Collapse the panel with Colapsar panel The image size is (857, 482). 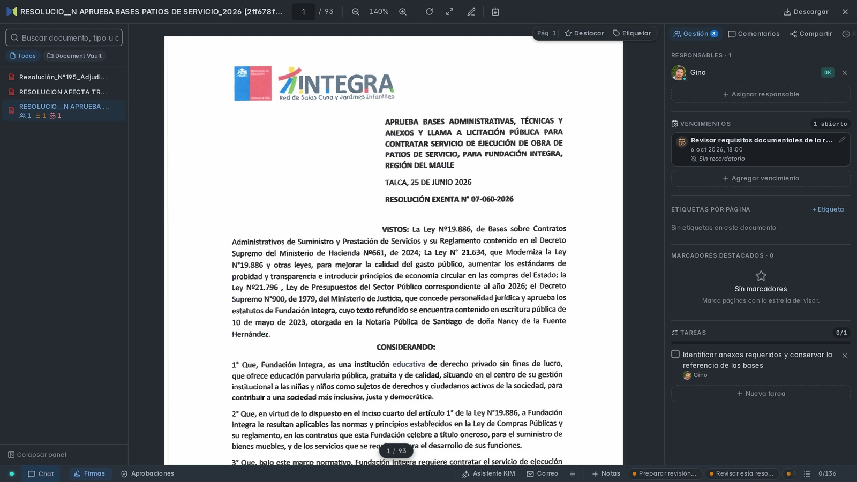37,455
